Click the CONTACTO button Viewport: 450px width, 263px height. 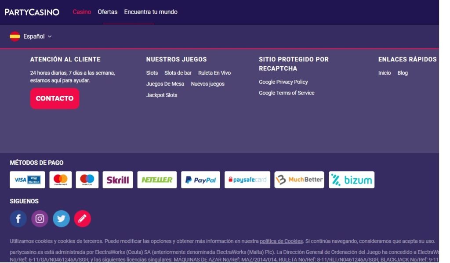click(54, 98)
